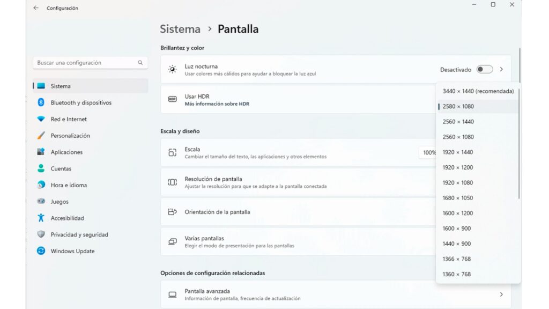
Task: Open Windows Update page
Action: pyautogui.click(x=72, y=251)
